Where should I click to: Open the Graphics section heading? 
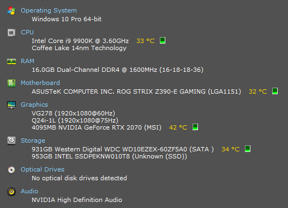tap(34, 105)
